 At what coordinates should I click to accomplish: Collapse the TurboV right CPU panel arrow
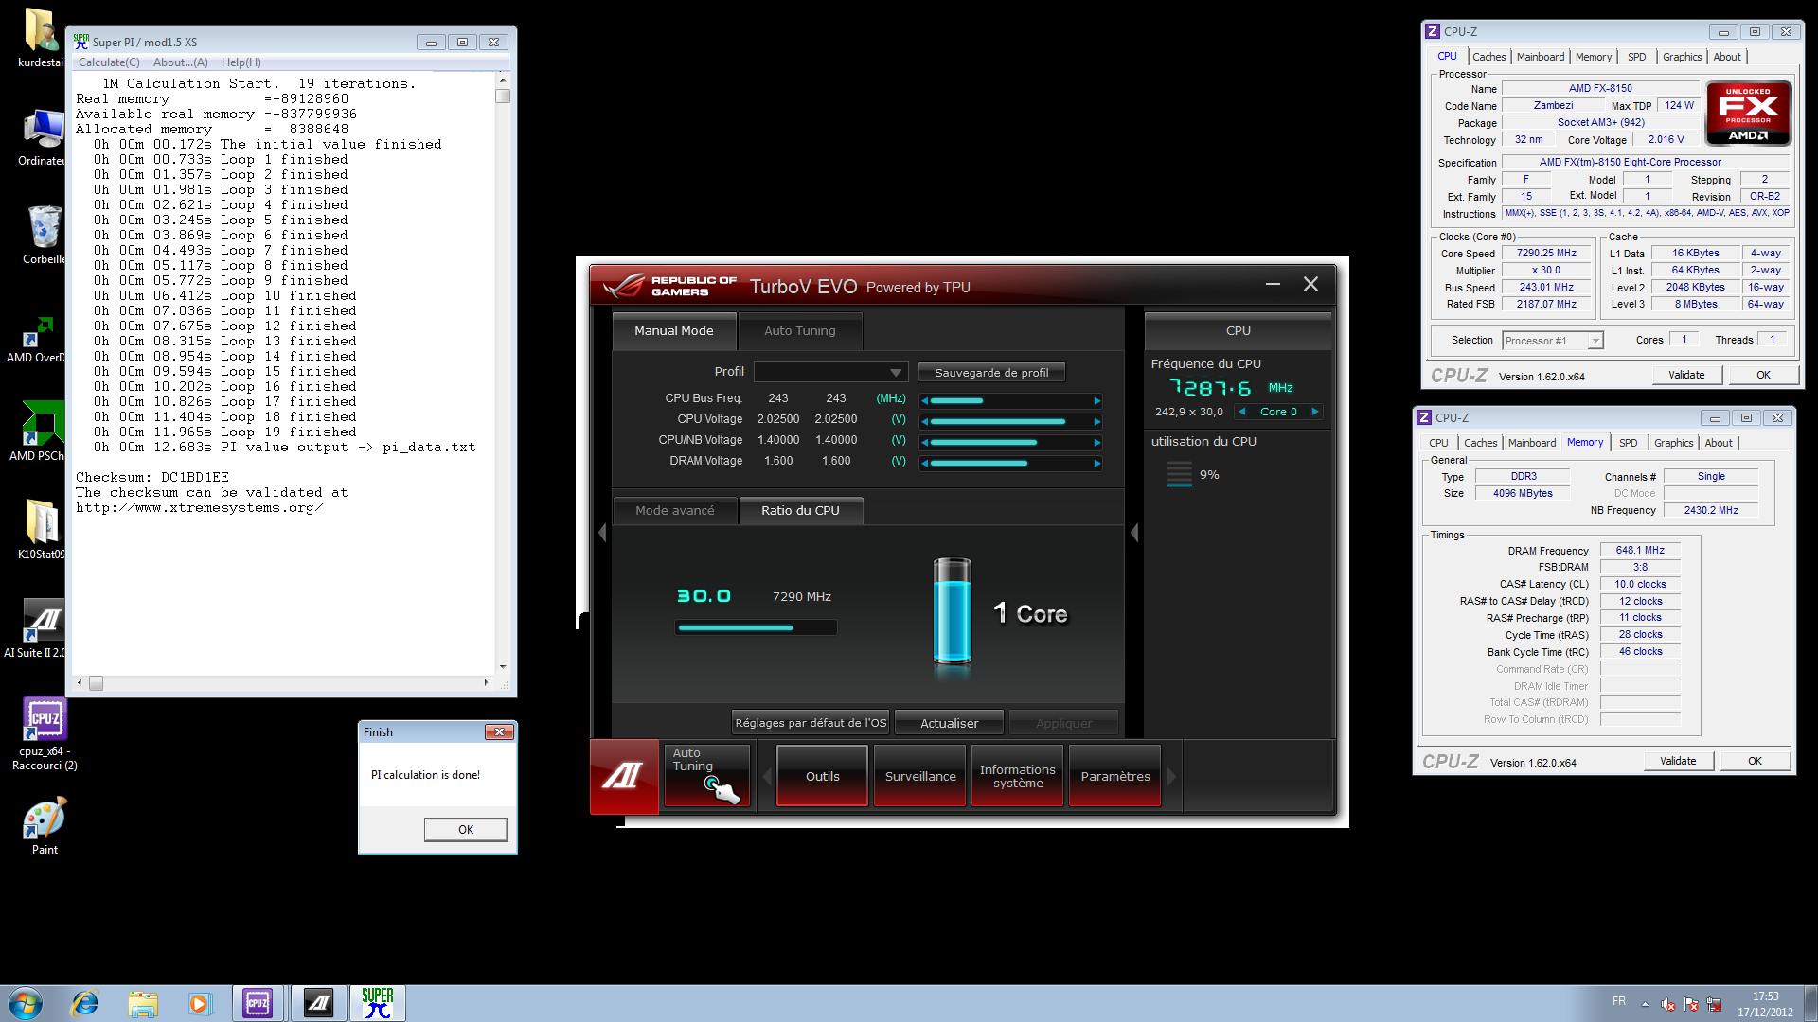pyautogui.click(x=1134, y=533)
